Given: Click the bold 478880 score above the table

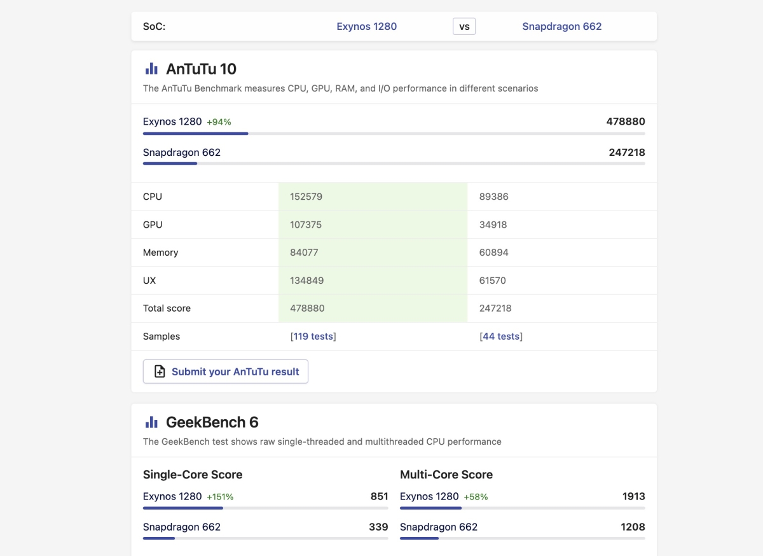Looking at the screenshot, I should click(x=626, y=122).
